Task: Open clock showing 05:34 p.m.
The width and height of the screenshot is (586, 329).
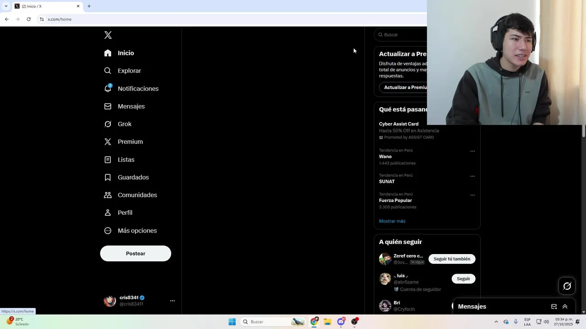Action: pyautogui.click(x=564, y=322)
